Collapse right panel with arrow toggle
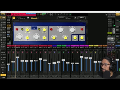This screenshot has width=120, height=90. (x=106, y=14)
